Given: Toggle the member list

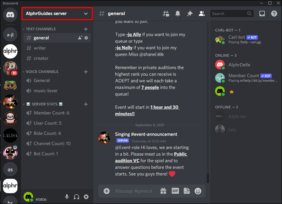Looking at the screenshot, I should click(202, 13).
